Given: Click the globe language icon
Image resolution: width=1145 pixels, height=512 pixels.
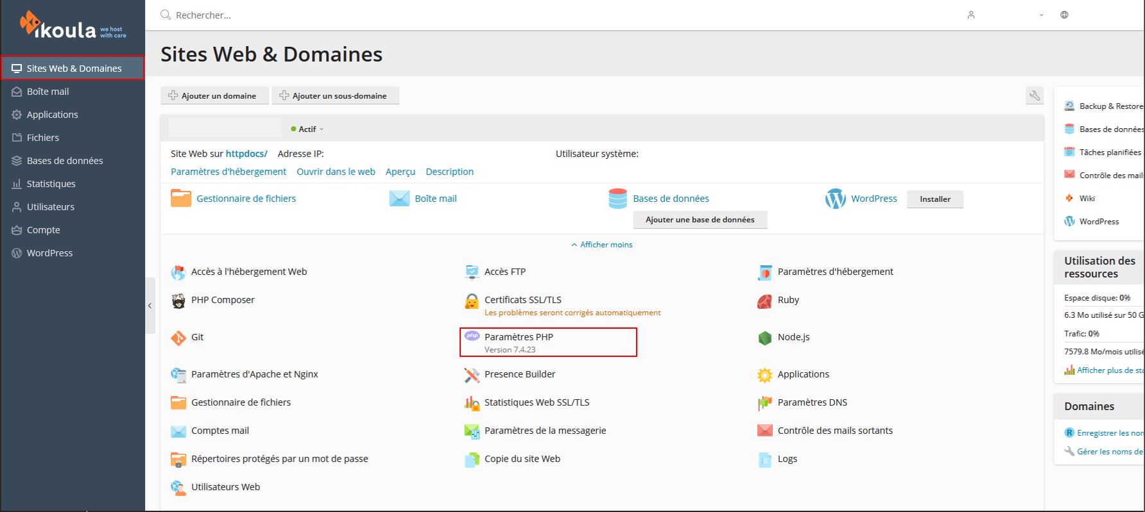Looking at the screenshot, I should 1064,15.
